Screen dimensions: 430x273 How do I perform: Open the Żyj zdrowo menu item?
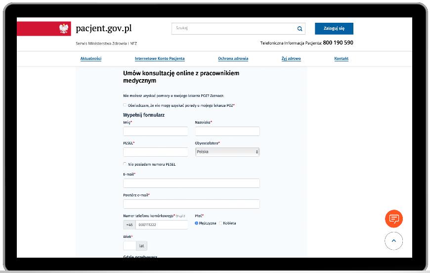tap(291, 58)
